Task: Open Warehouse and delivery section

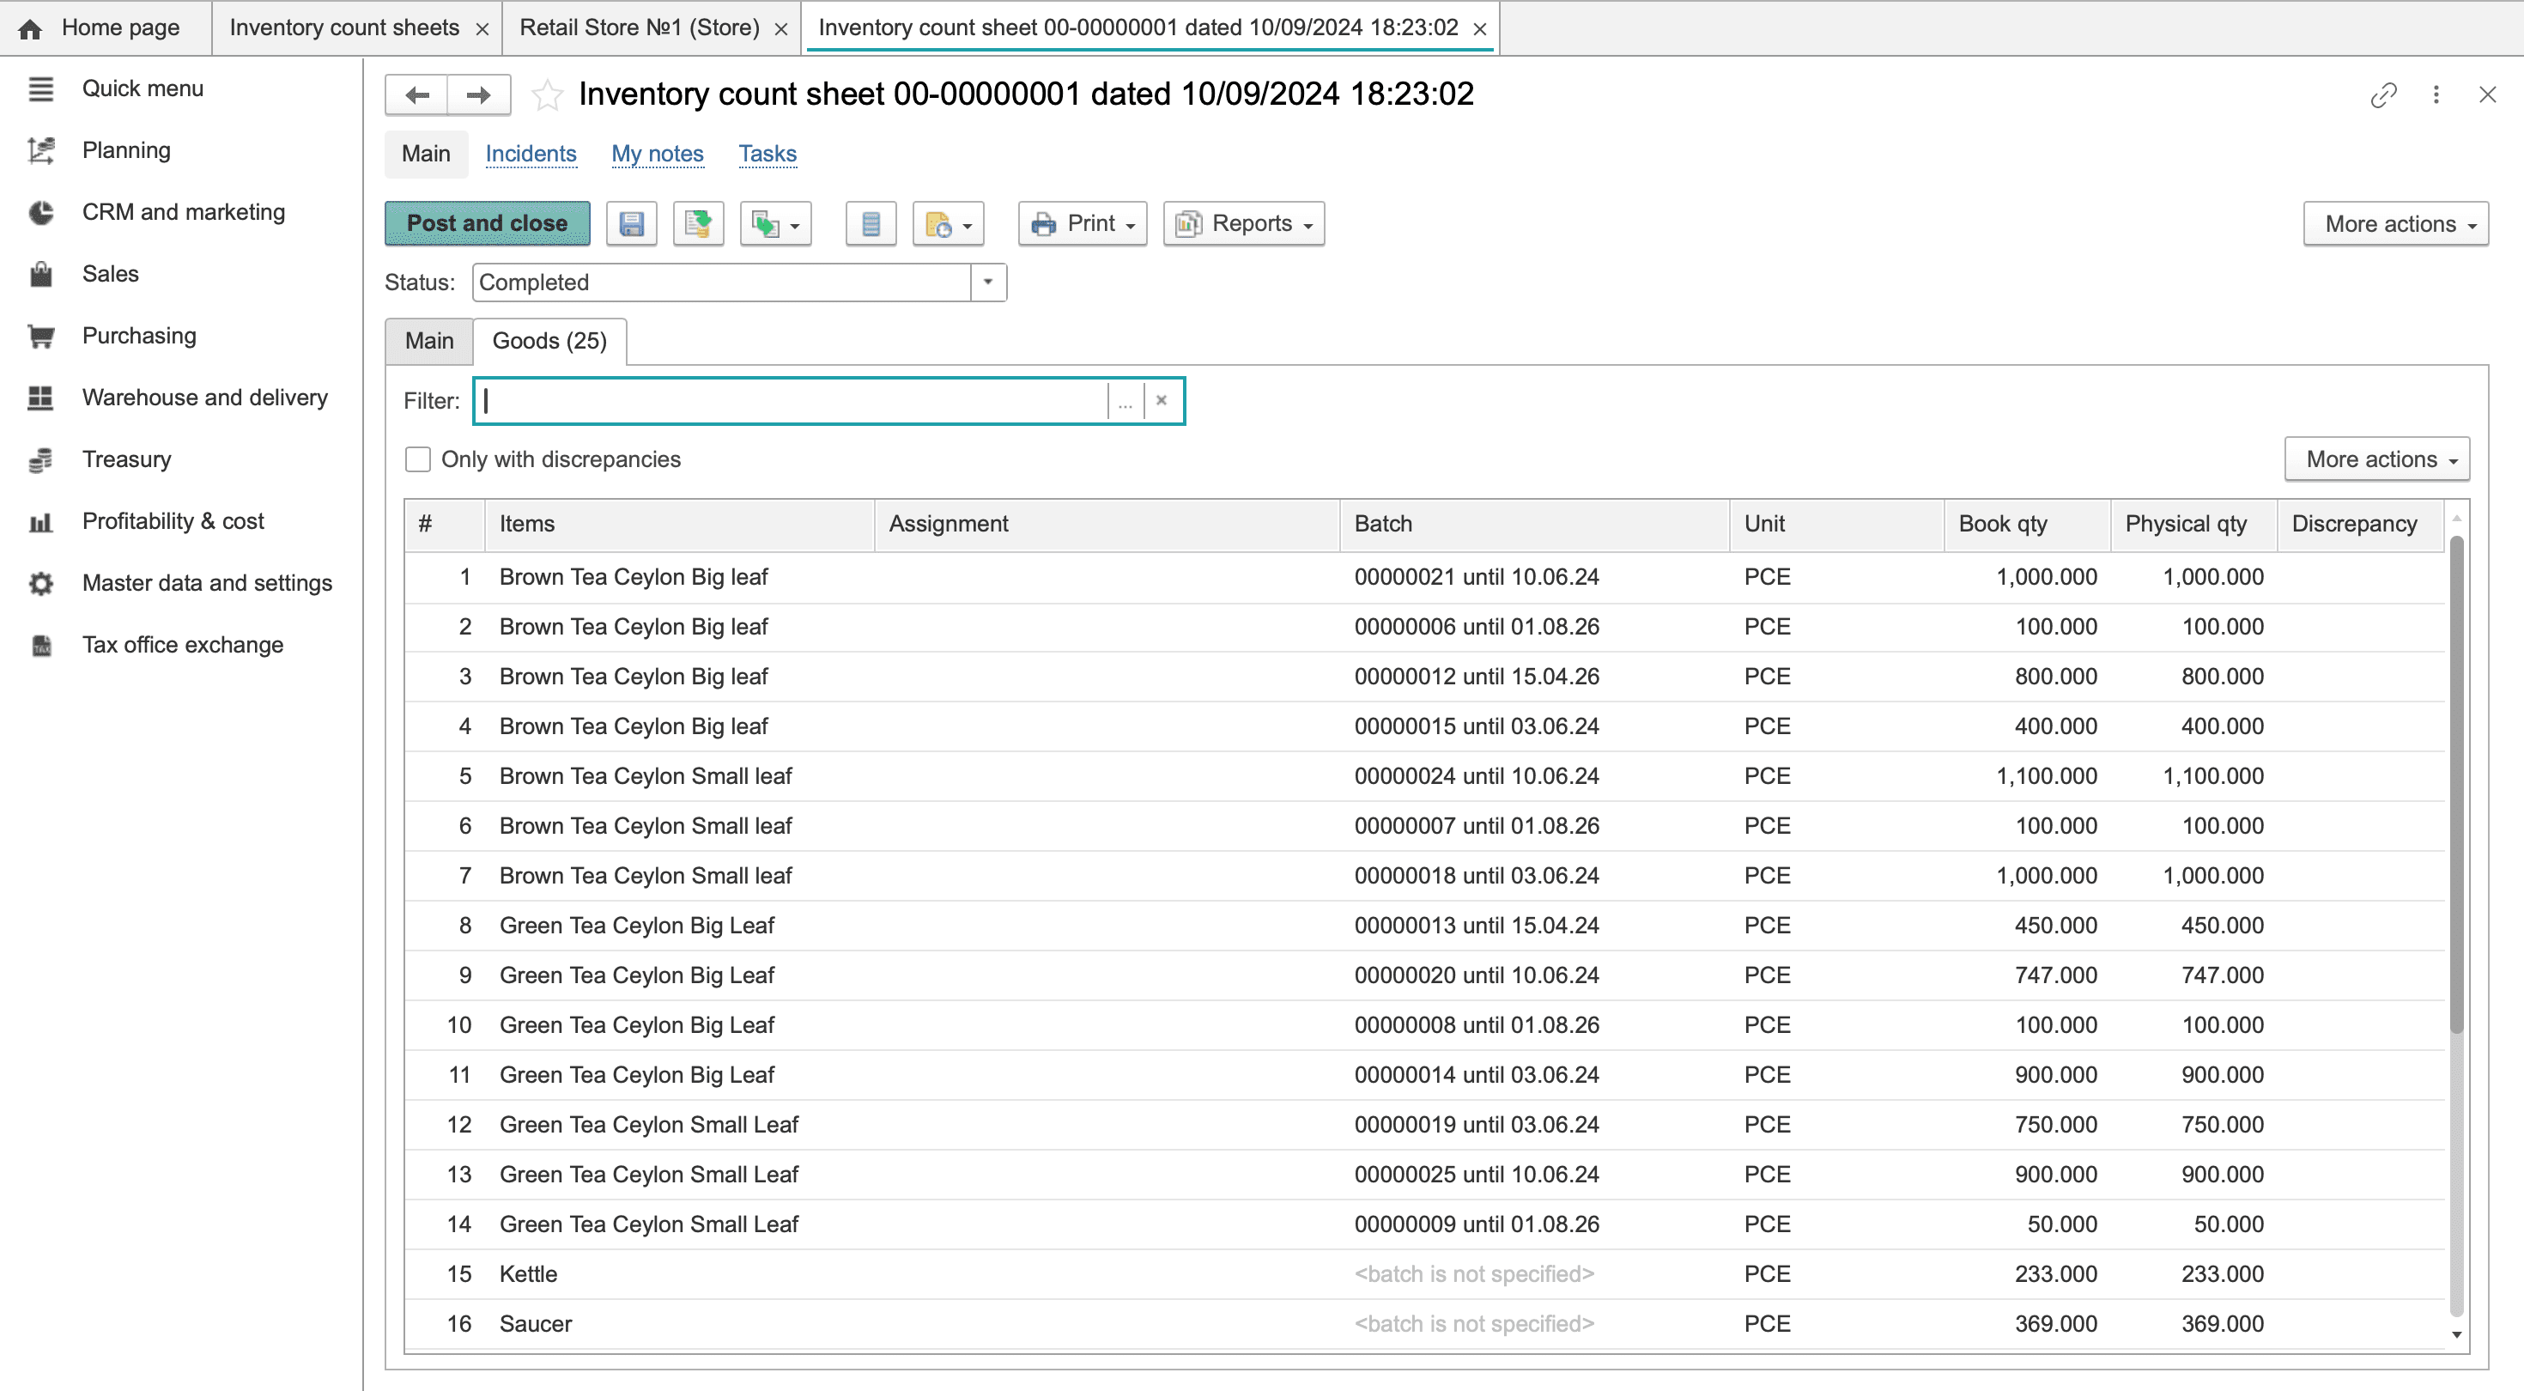Action: (203, 397)
